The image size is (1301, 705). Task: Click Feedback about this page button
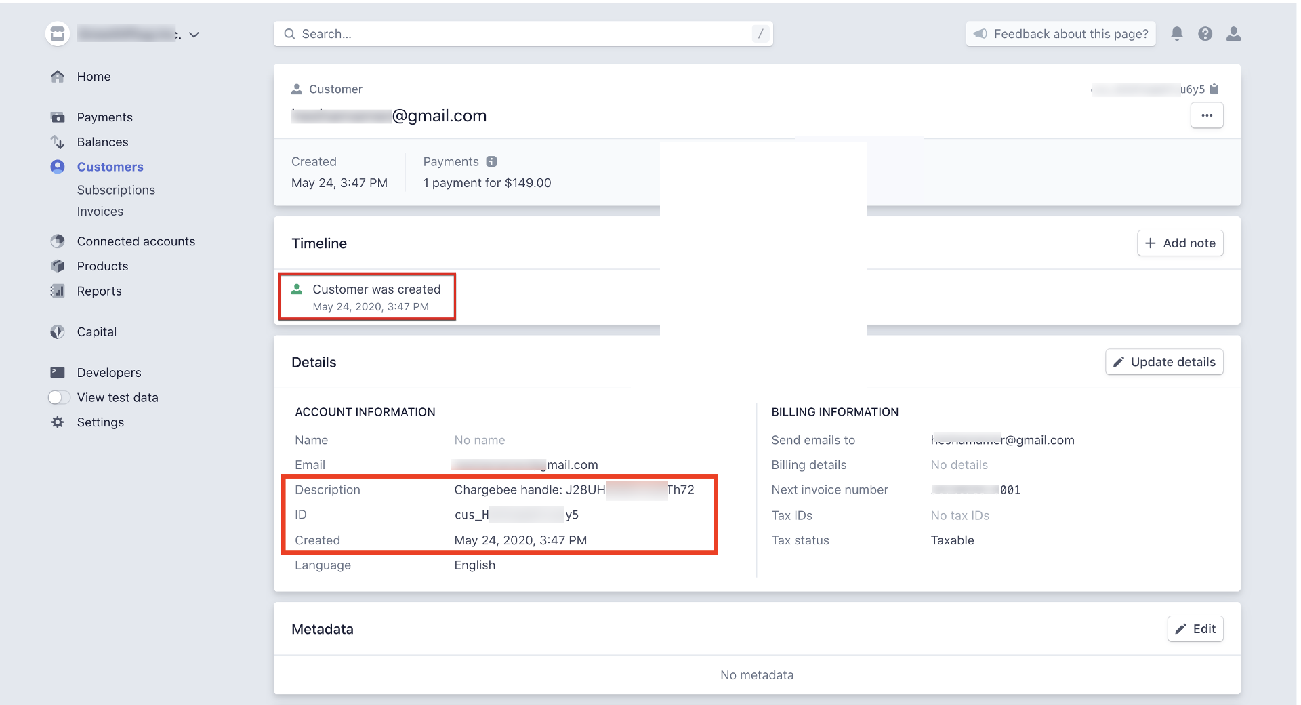(1060, 34)
